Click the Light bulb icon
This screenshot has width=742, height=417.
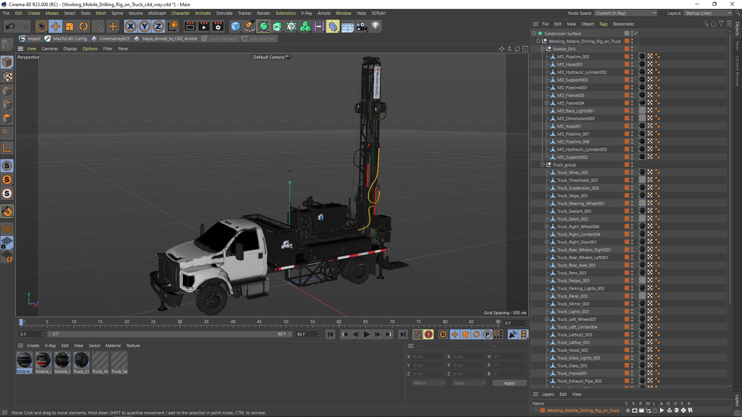375,26
